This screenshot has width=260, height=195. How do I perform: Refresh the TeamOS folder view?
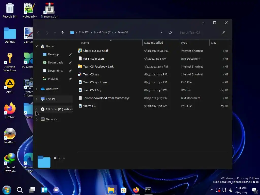tap(170, 32)
